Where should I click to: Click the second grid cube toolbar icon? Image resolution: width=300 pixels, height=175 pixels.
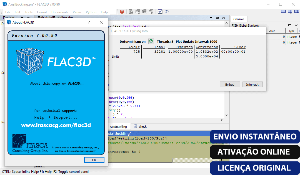point(144,12)
